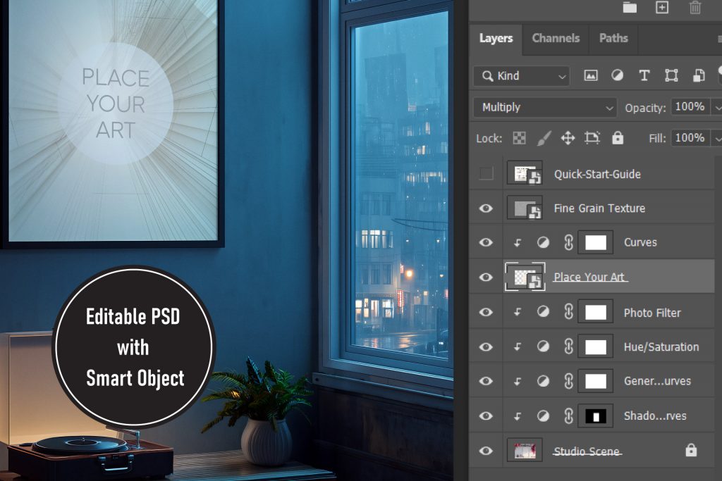Toggle visibility of Shado...rves layer
The height and width of the screenshot is (481, 722).
tap(486, 416)
